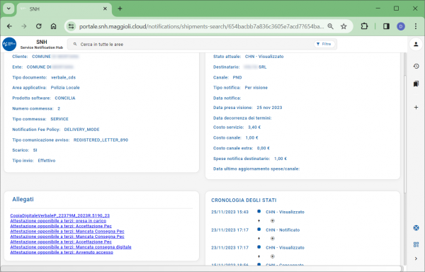Screen dimensions: 425x272
Task: Click the 'CHN - Visualizzato' stato attuale value
Action: [264, 57]
